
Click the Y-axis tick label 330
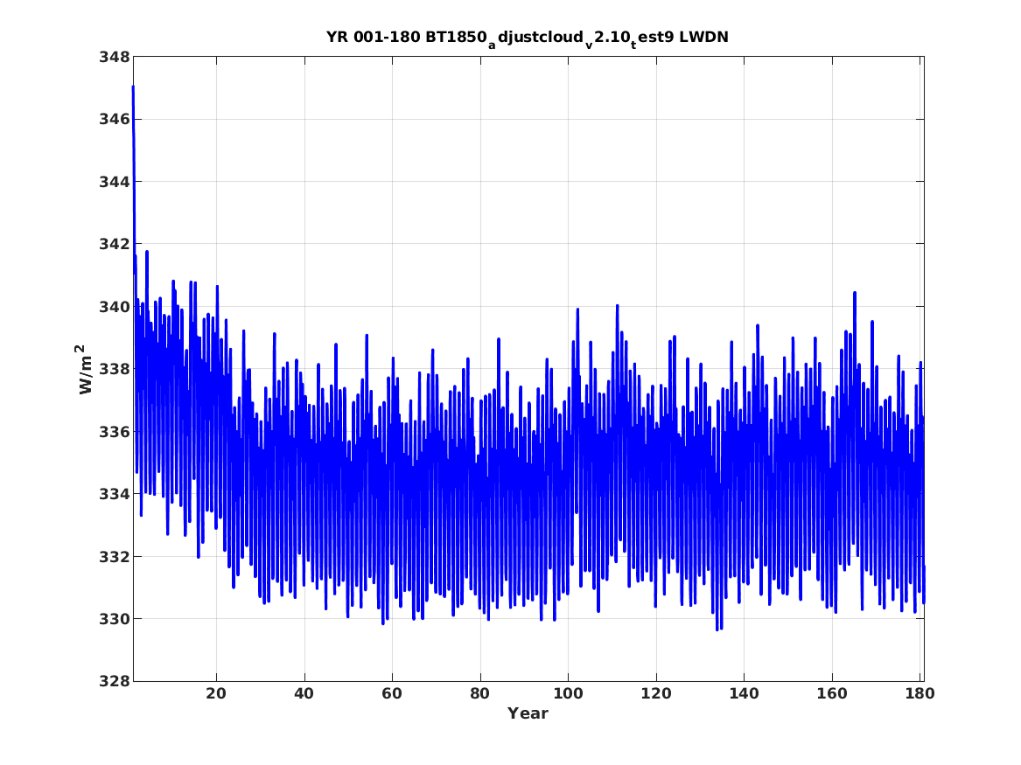[114, 619]
